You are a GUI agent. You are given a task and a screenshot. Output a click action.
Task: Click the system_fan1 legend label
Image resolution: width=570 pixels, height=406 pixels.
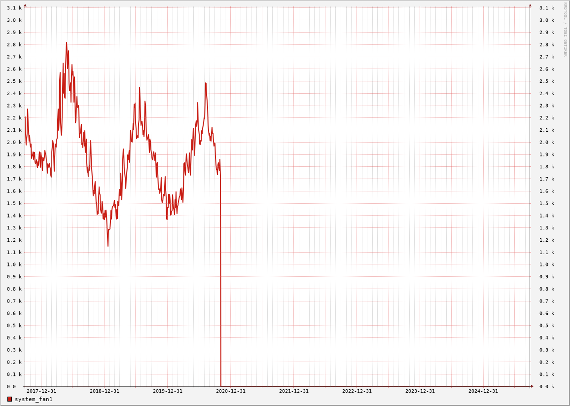(34, 399)
